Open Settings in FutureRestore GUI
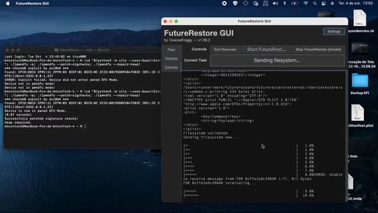 (334, 31)
